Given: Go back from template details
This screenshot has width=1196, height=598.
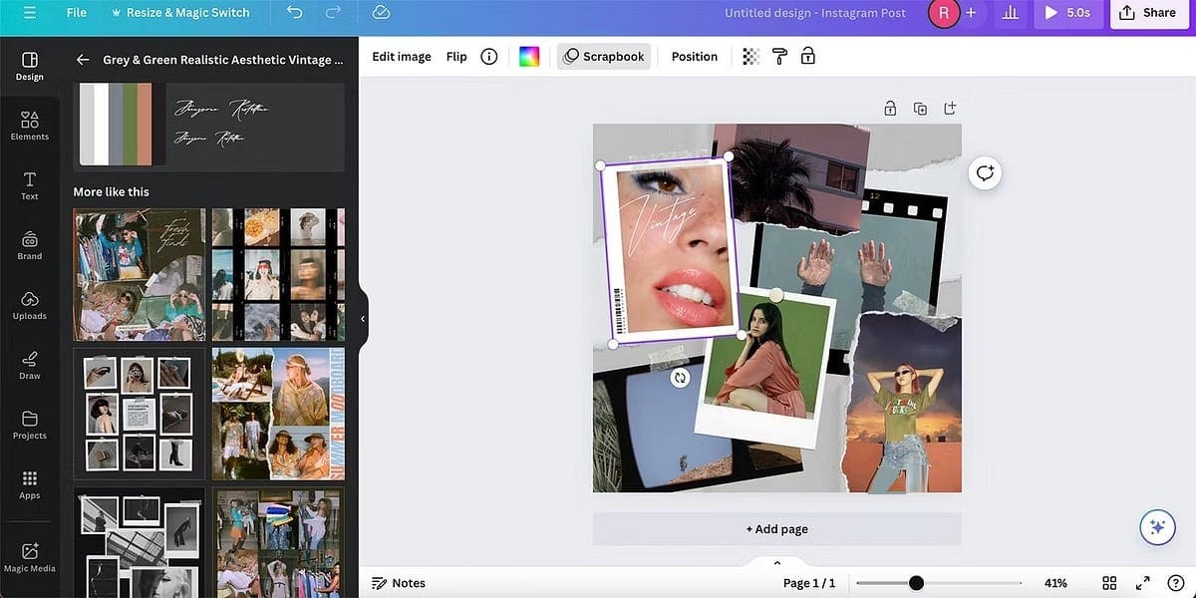Looking at the screenshot, I should pyautogui.click(x=83, y=60).
